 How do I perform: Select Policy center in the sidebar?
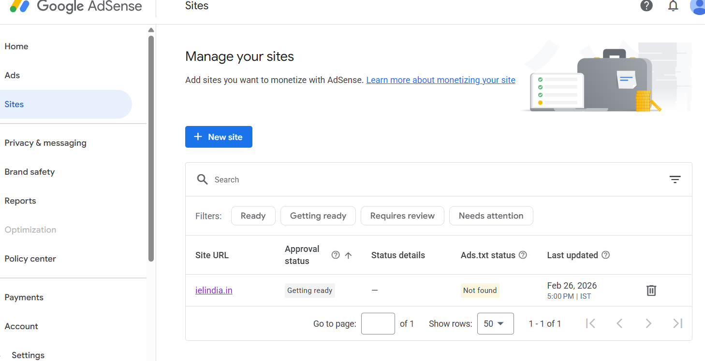tap(30, 259)
